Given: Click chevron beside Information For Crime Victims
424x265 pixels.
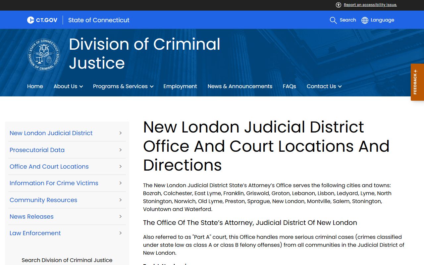Looking at the screenshot, I should tap(121, 183).
